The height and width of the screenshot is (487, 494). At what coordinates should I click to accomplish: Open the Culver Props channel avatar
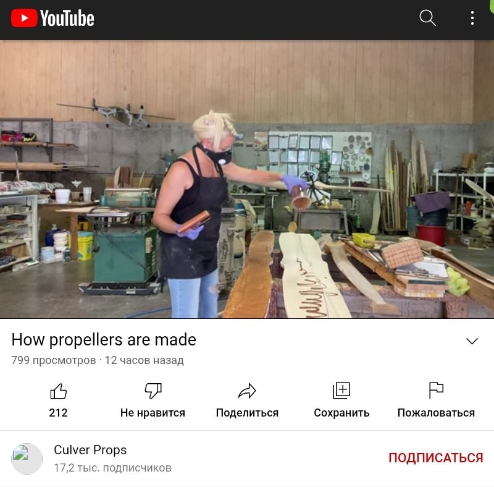click(x=27, y=459)
